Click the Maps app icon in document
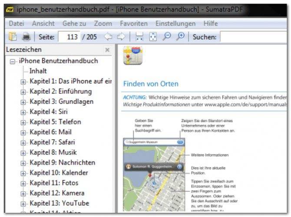 [133, 56]
